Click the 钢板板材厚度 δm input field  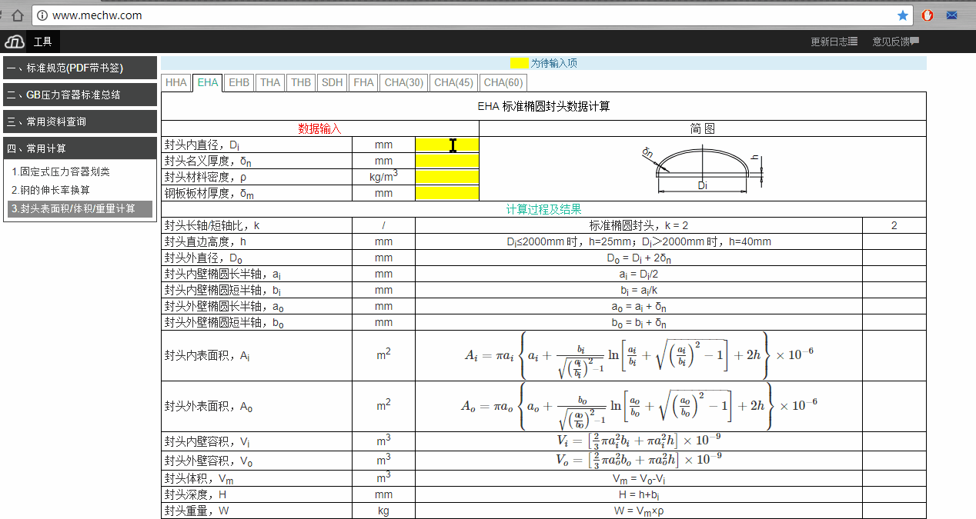pos(446,193)
